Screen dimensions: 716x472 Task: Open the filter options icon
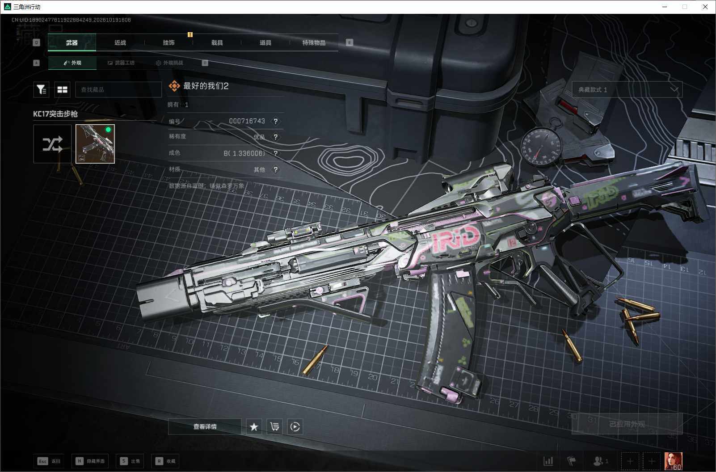41,90
